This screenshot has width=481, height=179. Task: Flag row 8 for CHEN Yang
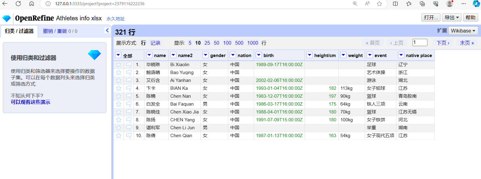[x=129, y=120]
